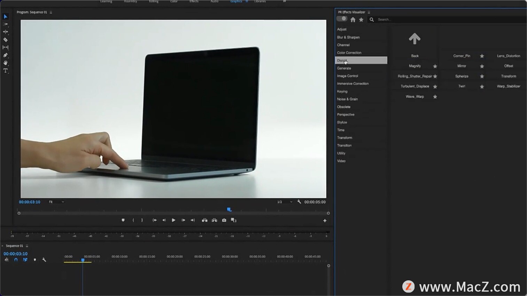Open the Sequence 01 timeline panel menu
This screenshot has height=296, width=527.
[x=27, y=246]
